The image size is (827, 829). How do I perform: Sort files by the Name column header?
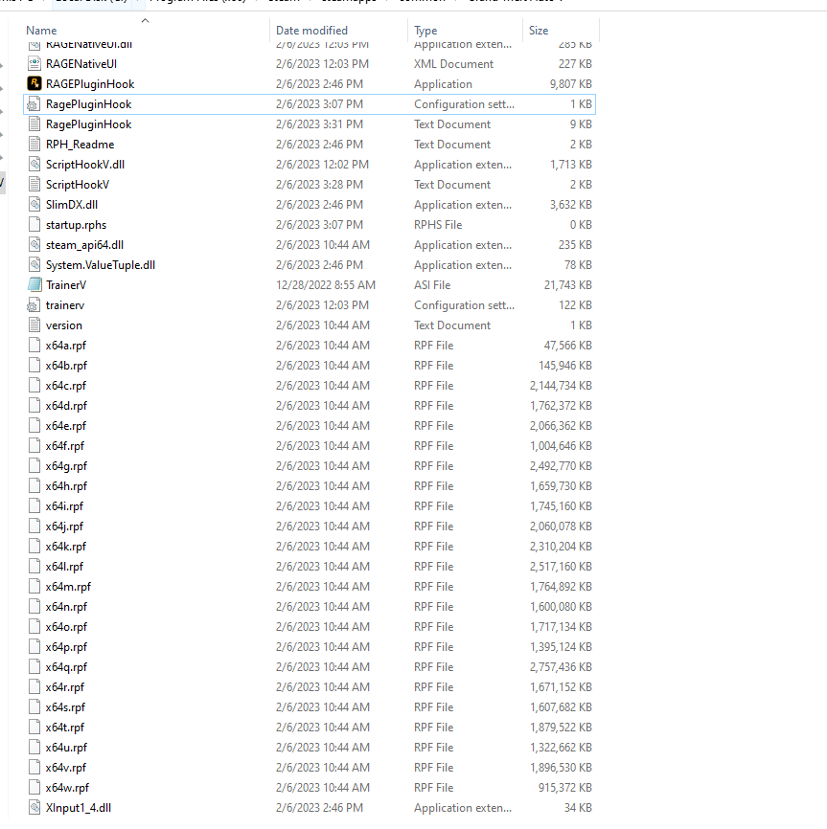(x=41, y=30)
